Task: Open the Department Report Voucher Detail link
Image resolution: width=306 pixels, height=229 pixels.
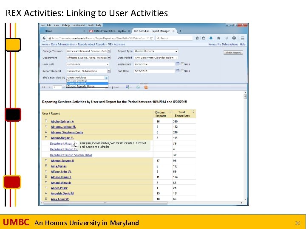Action: click(x=71, y=155)
